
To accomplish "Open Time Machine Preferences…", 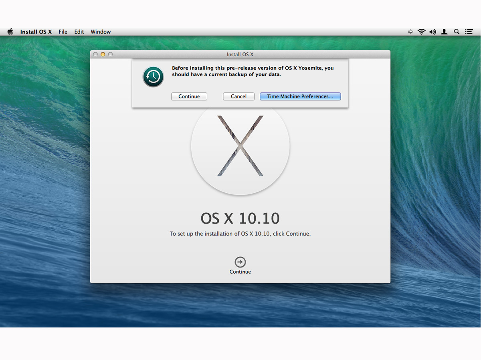I will 300,96.
